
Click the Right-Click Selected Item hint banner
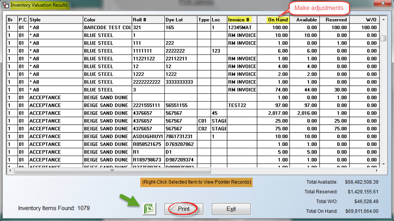pyautogui.click(x=196, y=182)
